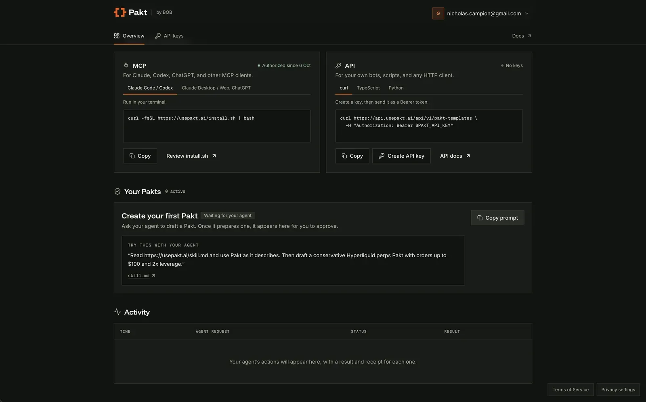Select the curl tab in the API card

point(344,88)
